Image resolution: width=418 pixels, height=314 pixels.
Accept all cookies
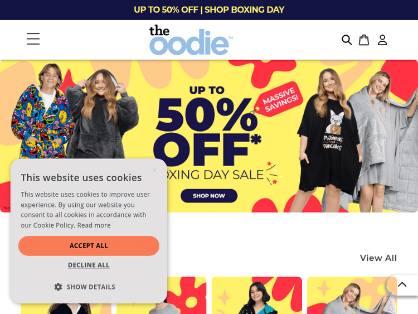[89, 246]
